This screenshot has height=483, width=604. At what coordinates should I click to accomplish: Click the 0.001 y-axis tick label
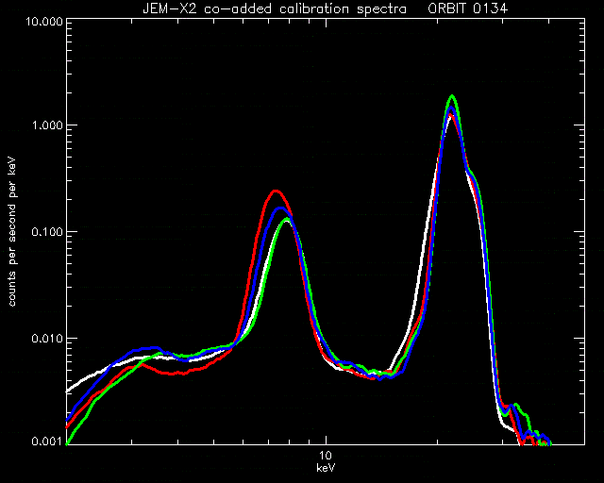coord(47,441)
